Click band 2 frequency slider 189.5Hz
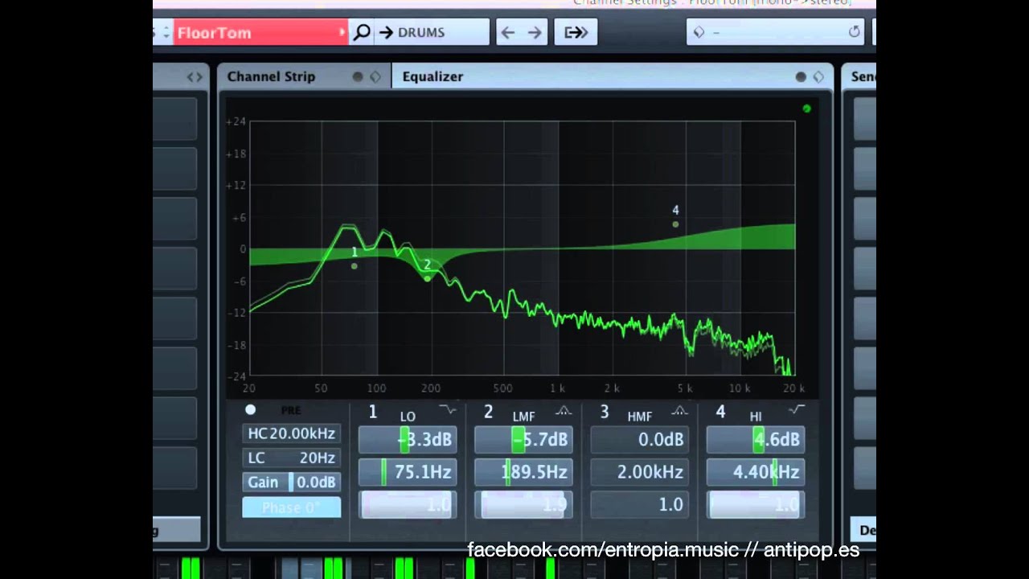The height and width of the screenshot is (579, 1029). pyautogui.click(x=523, y=472)
